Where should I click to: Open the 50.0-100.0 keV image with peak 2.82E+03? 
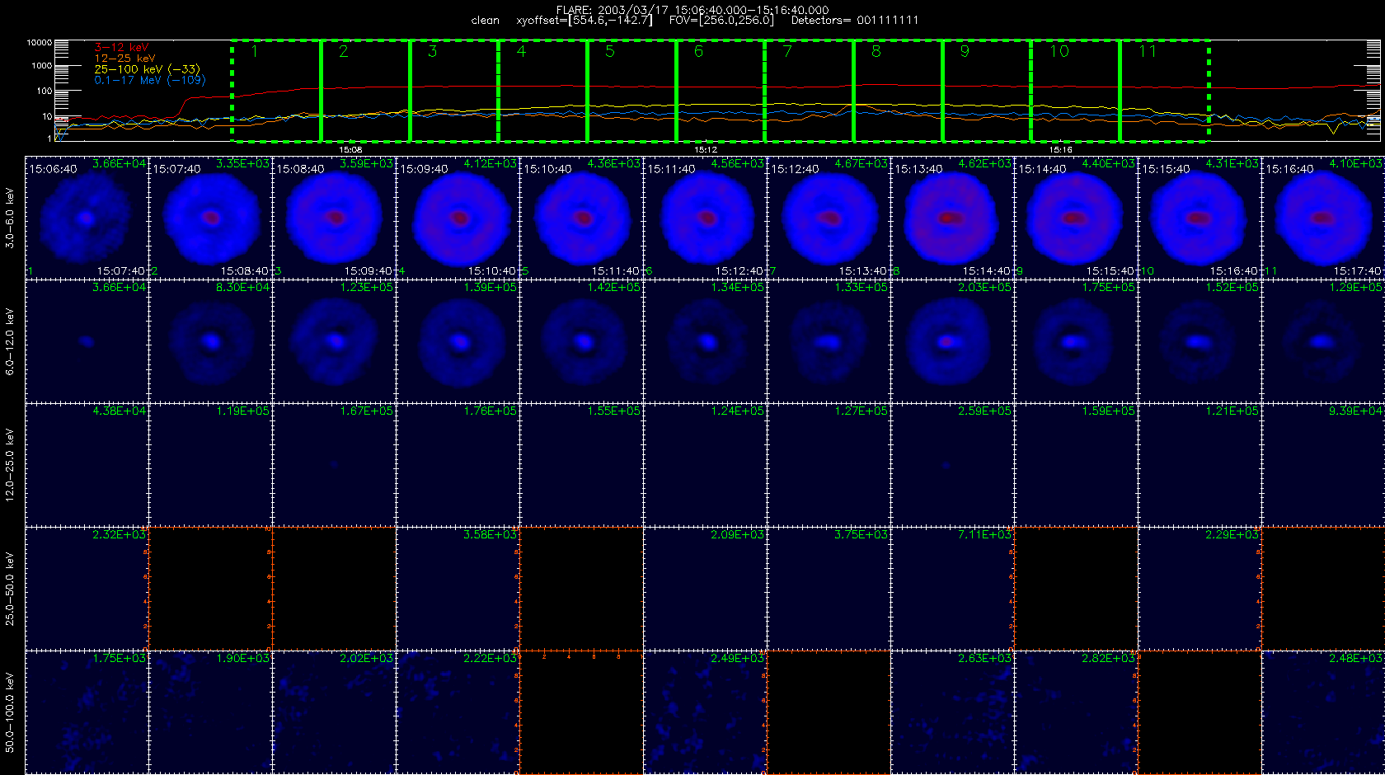coord(1076,712)
